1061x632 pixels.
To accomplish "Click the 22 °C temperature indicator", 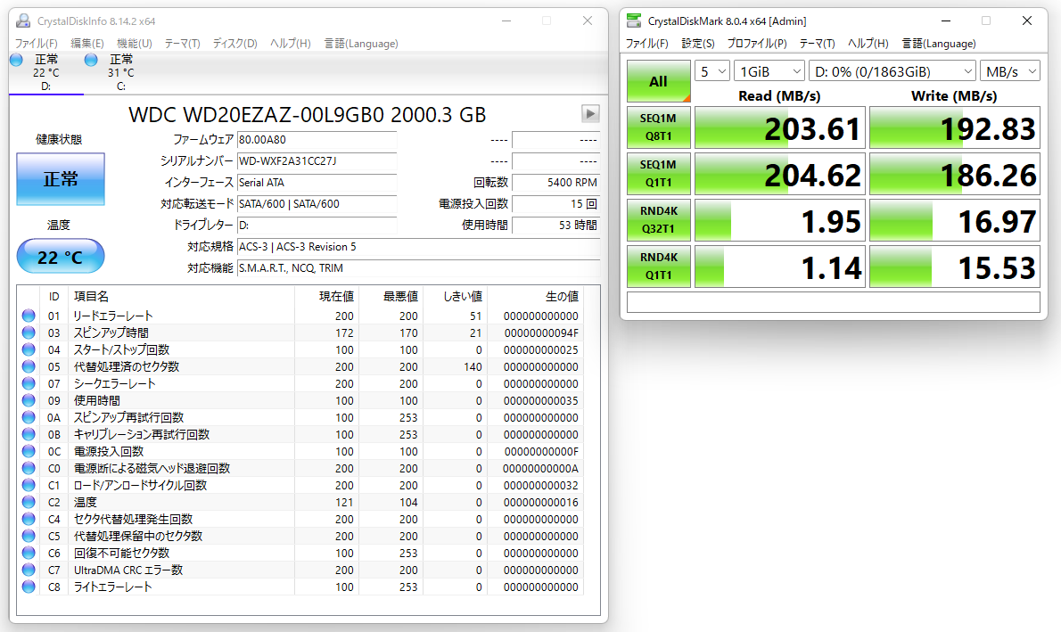I will click(x=61, y=258).
